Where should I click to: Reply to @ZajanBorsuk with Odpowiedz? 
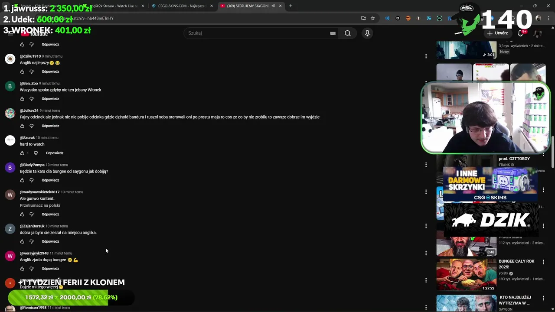(50, 241)
